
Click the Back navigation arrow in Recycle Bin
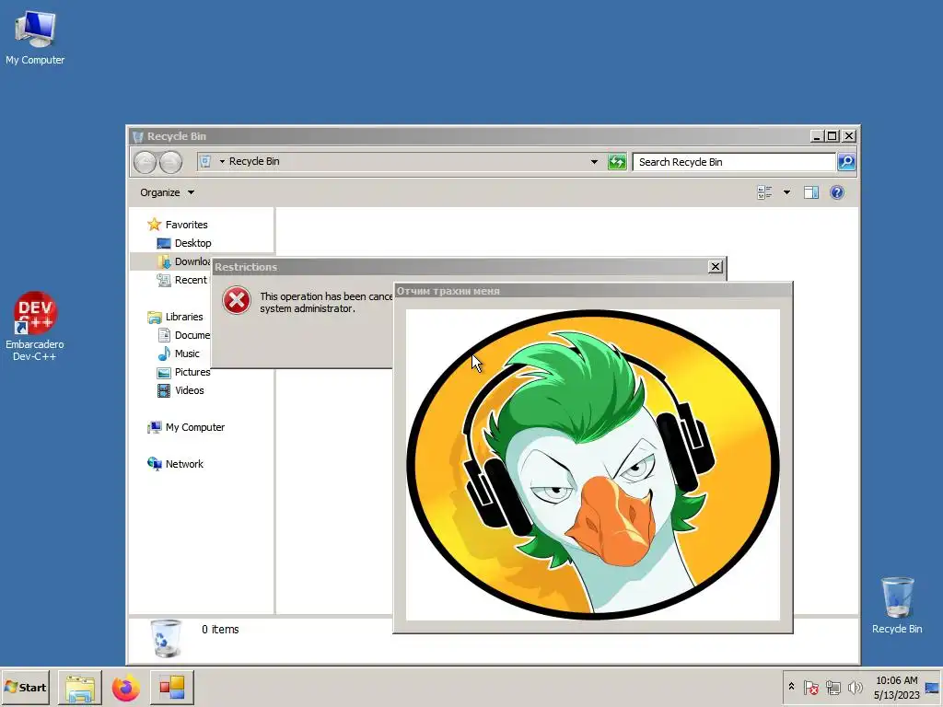pyautogui.click(x=145, y=162)
